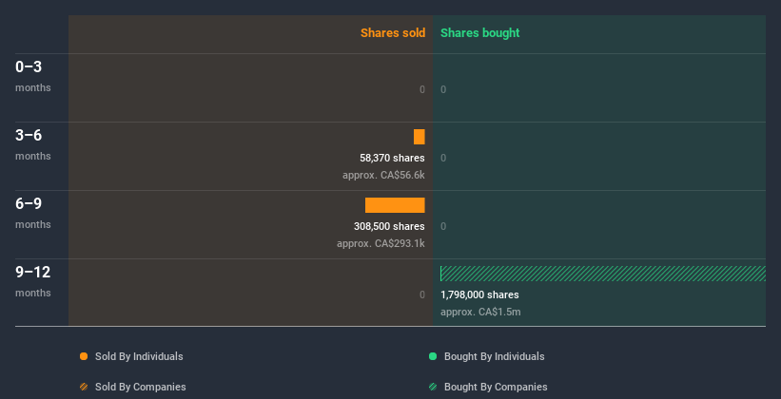The height and width of the screenshot is (399, 781).
Task: Click the 0 sold value in 9–12 months row
Action: pos(422,294)
